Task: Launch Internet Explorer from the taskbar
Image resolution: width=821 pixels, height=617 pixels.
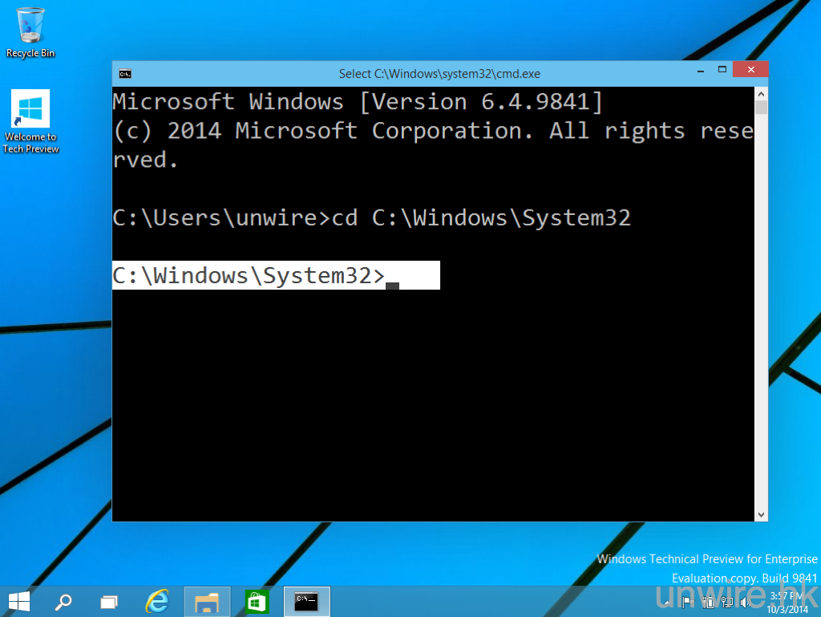Action: coord(157,601)
